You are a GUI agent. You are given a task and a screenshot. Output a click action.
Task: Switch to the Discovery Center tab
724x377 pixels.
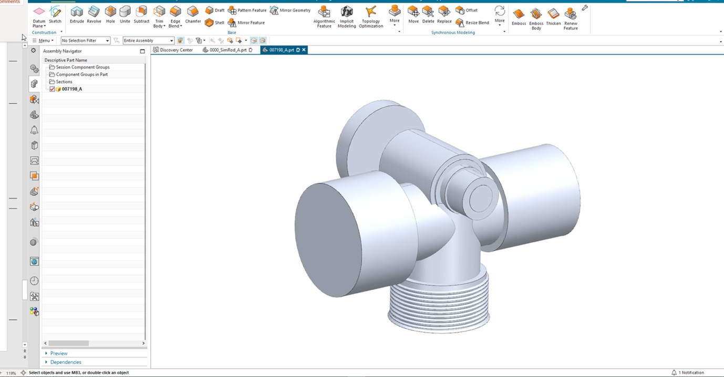click(173, 50)
